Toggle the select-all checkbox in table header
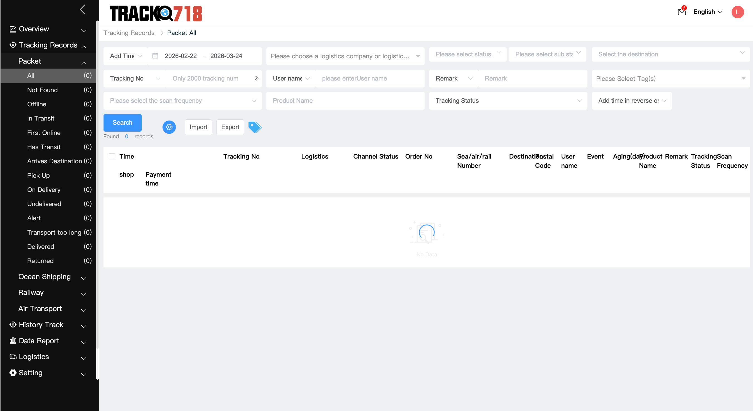The image size is (753, 411). [112, 156]
